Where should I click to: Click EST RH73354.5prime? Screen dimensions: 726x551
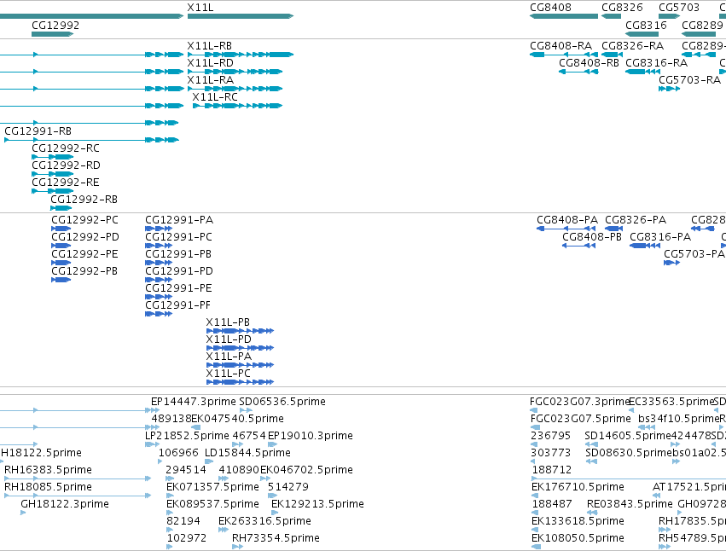[x=276, y=539]
